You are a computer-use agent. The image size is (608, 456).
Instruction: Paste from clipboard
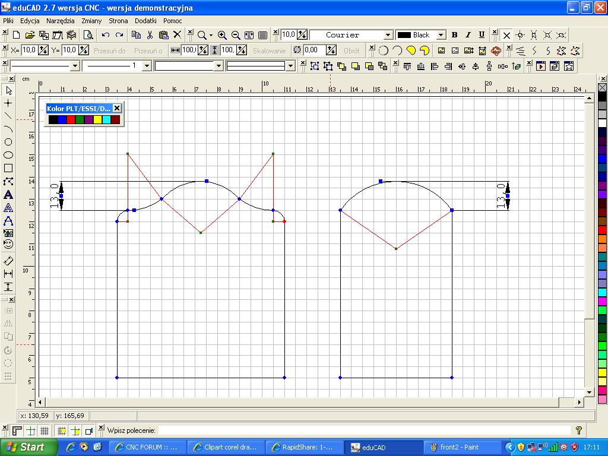click(164, 35)
